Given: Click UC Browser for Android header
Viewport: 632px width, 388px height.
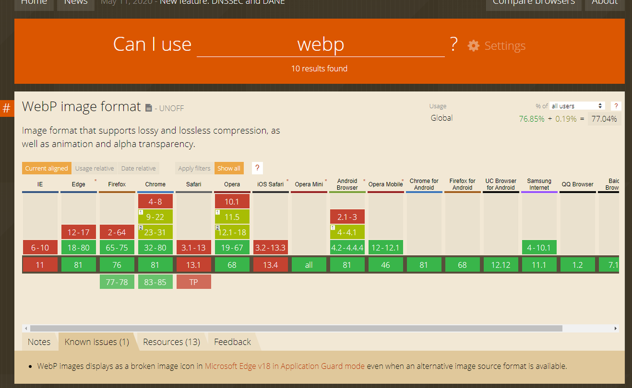Looking at the screenshot, I should (x=501, y=184).
